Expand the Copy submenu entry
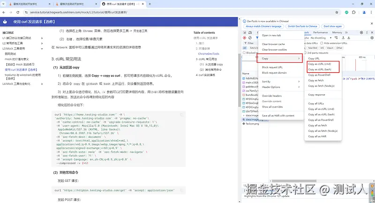Image resolution: width=375 pixels, height=203 pixels. (x=279, y=58)
